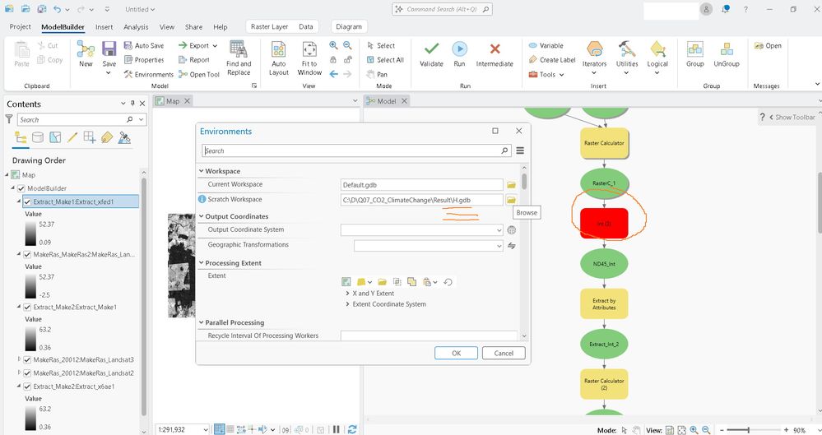822x435 pixels.
Task: Adjust the model zoom slider
Action: [748, 430]
